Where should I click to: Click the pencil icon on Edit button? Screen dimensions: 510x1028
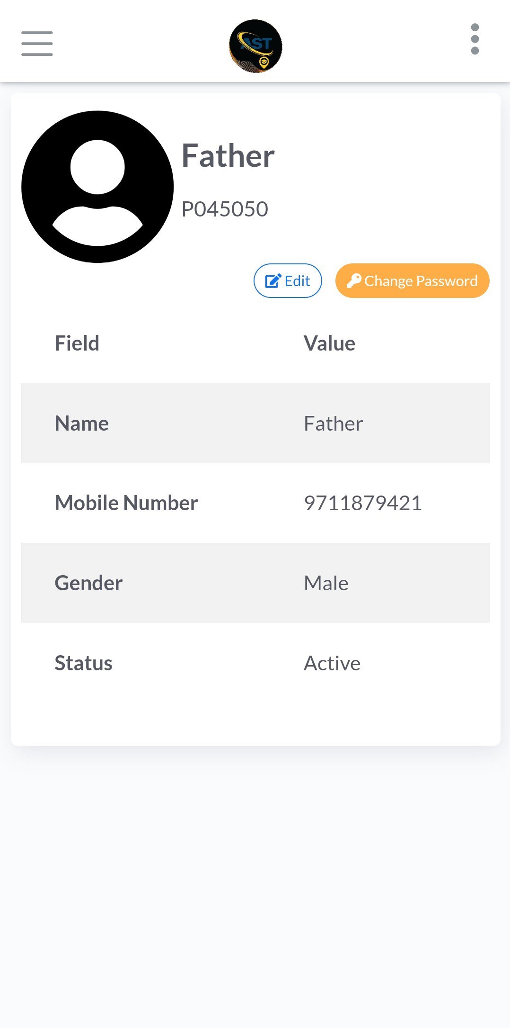pos(273,281)
